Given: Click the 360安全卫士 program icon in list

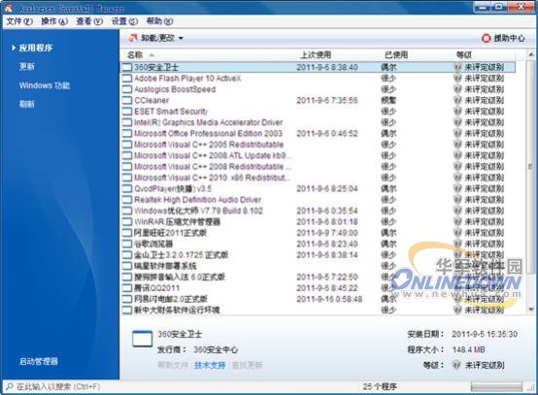Looking at the screenshot, I should coord(127,67).
